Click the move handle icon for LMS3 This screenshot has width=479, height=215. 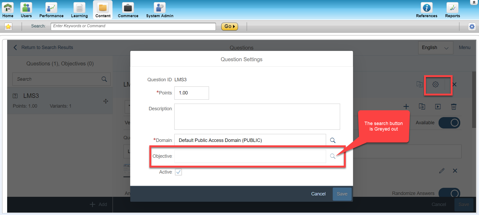(x=106, y=101)
